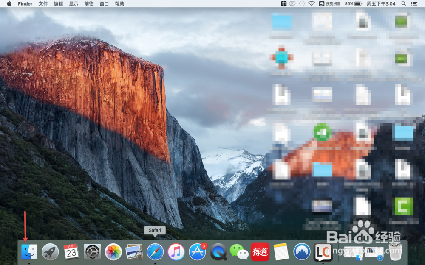
Task: Open the Calendar app showing 23
Action: (x=71, y=252)
